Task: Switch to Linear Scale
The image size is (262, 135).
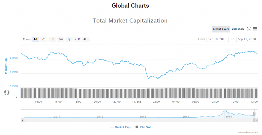Action: click(221, 29)
